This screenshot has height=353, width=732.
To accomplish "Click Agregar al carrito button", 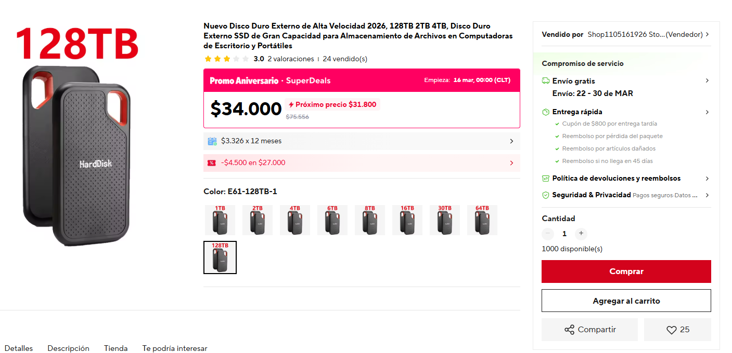I will click(x=626, y=301).
